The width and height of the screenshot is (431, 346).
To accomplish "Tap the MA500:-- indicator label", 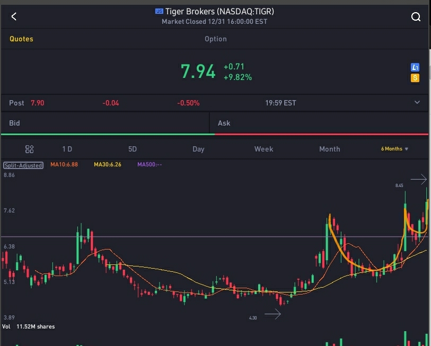I will coord(149,164).
